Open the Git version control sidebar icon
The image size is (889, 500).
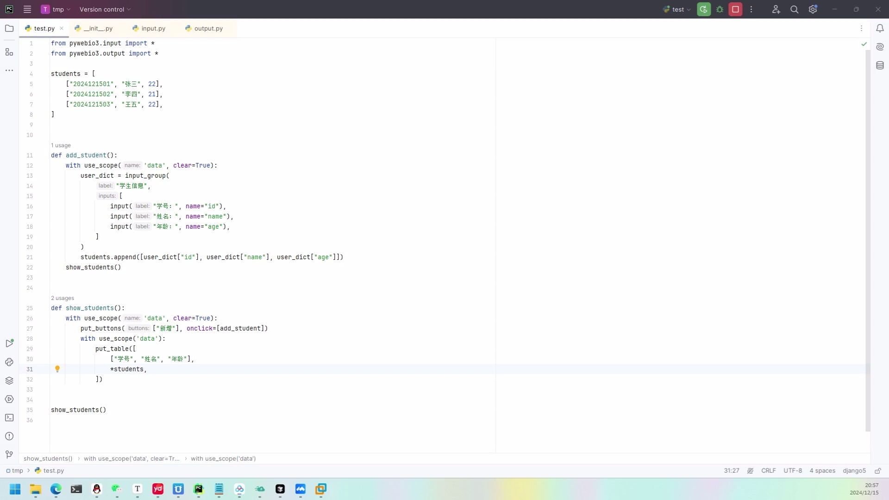(9, 455)
